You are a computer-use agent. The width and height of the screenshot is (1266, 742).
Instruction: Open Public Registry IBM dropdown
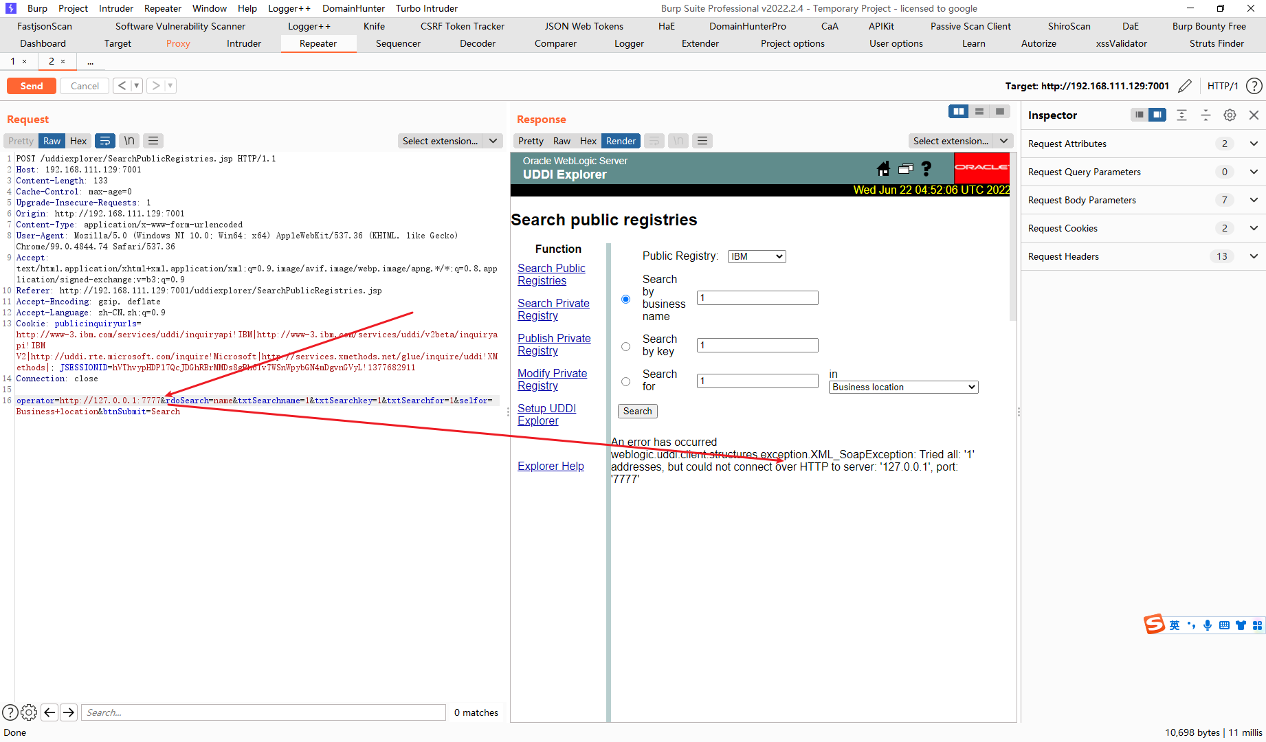tap(757, 256)
